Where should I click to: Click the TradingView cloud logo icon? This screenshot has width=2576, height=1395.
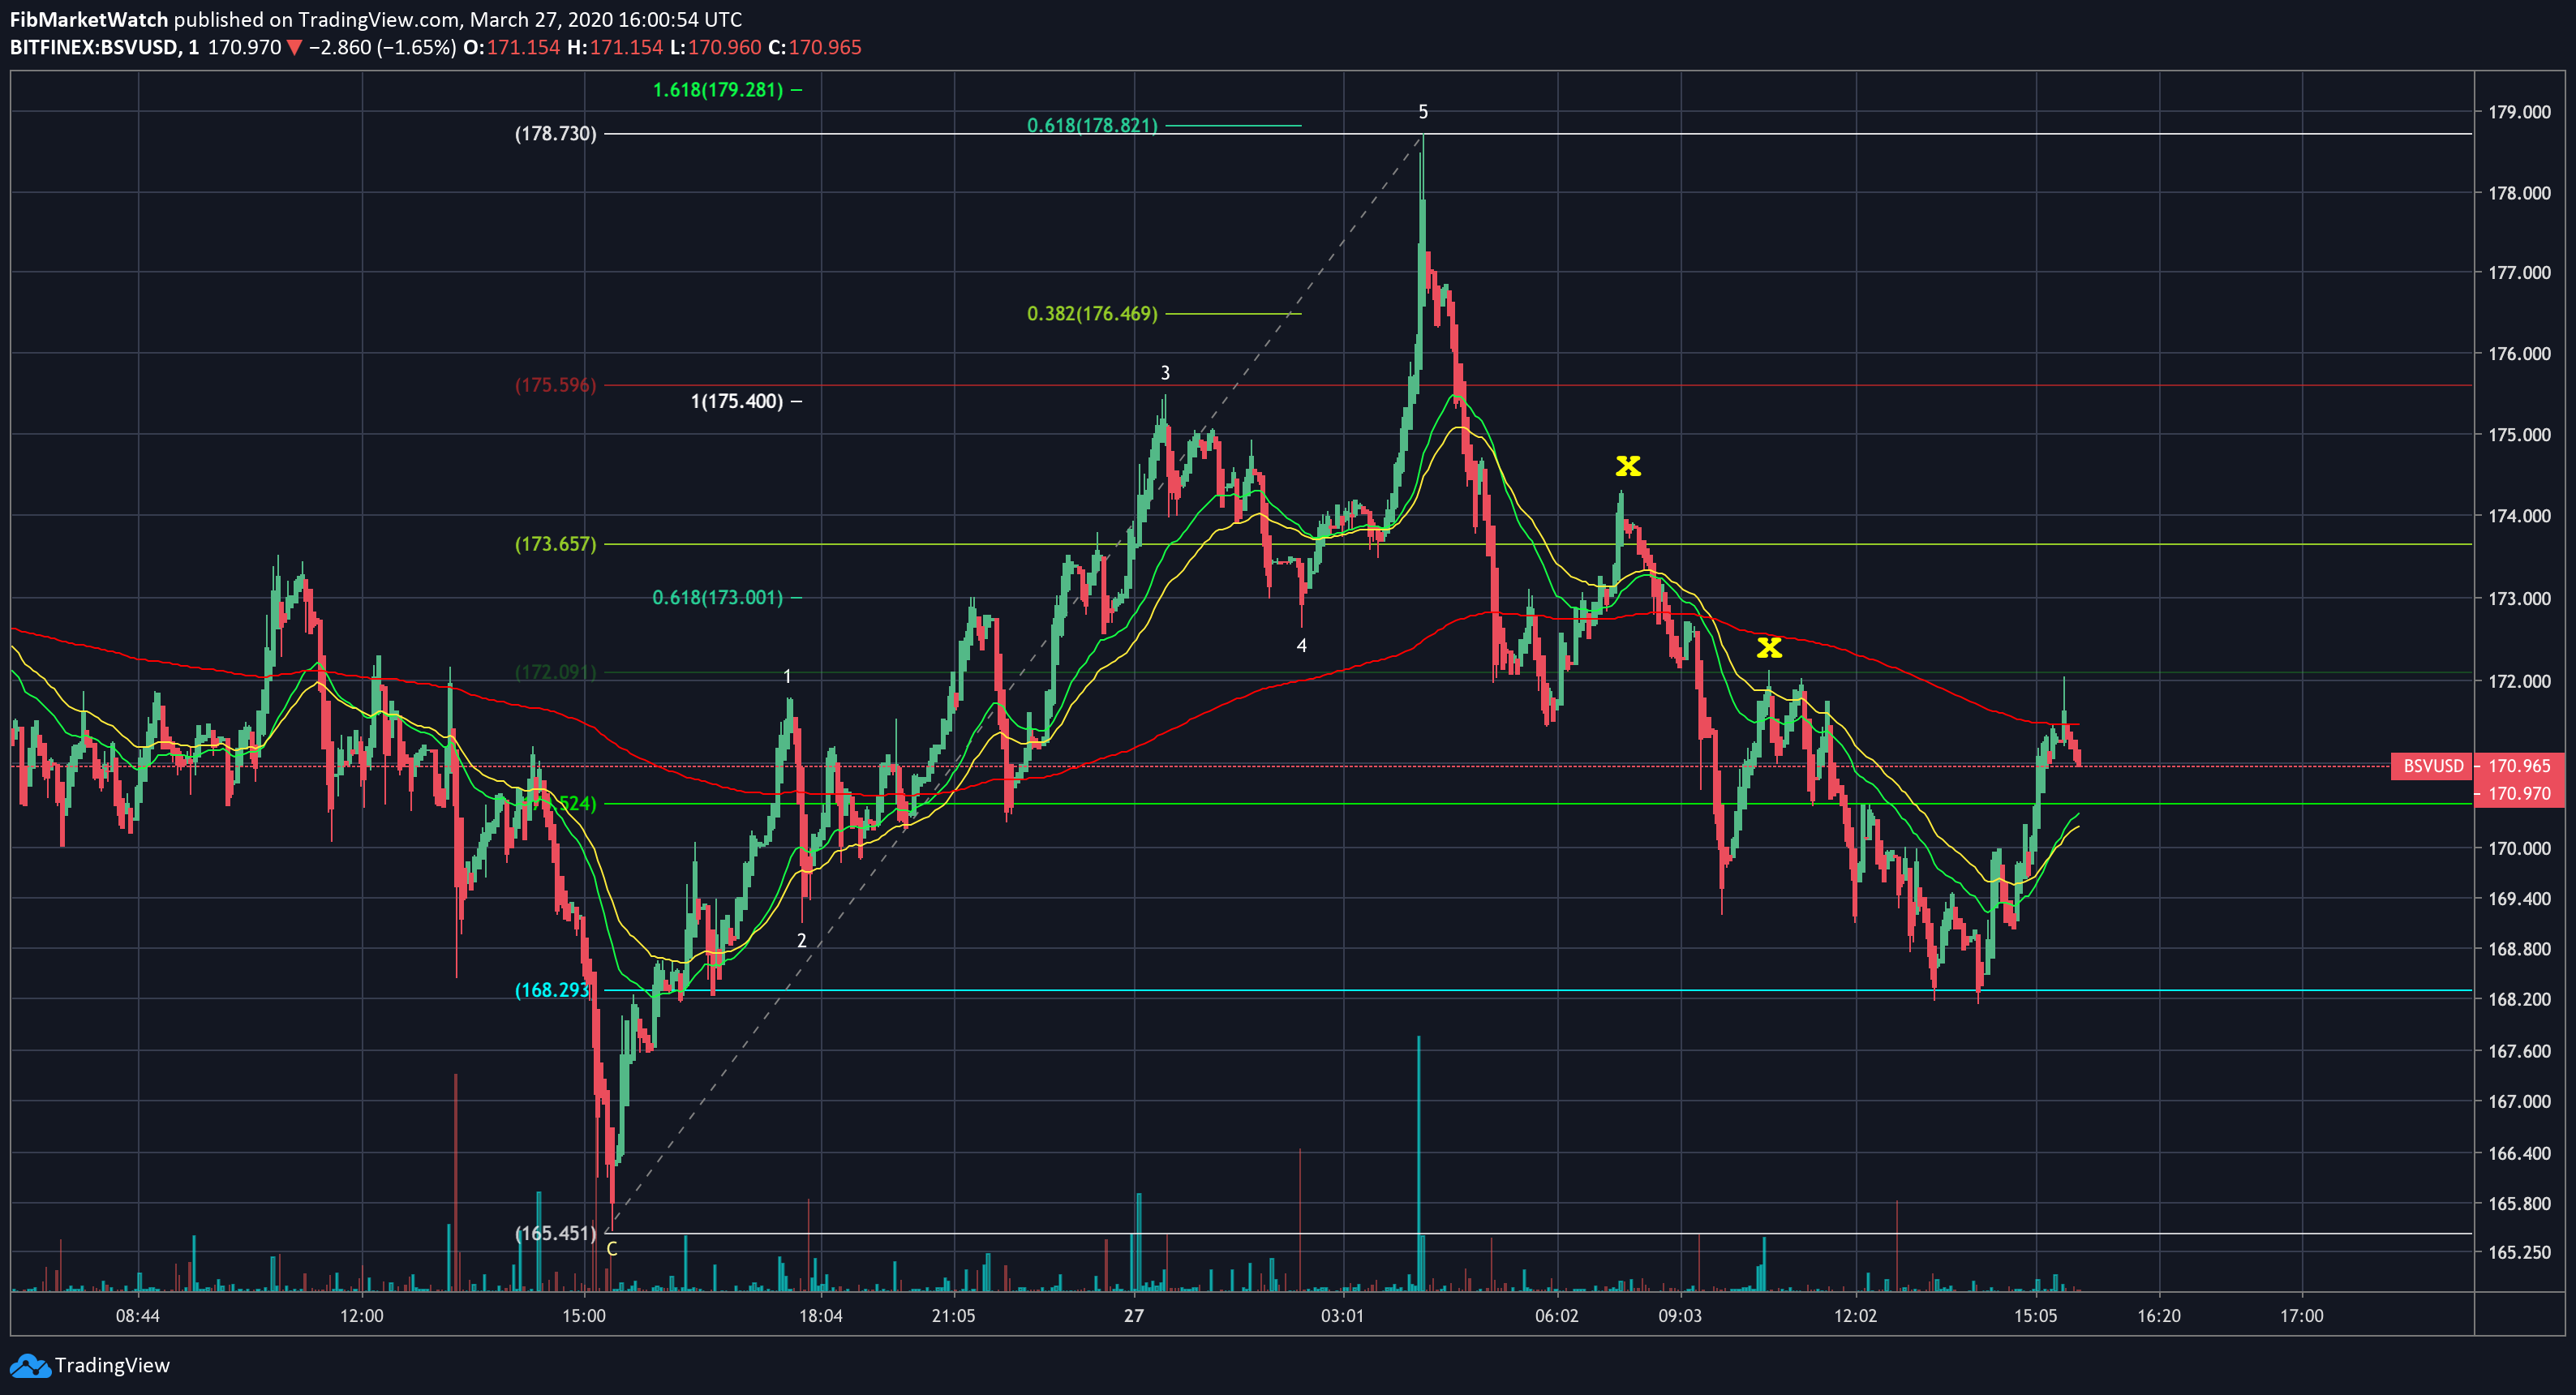(29, 1366)
